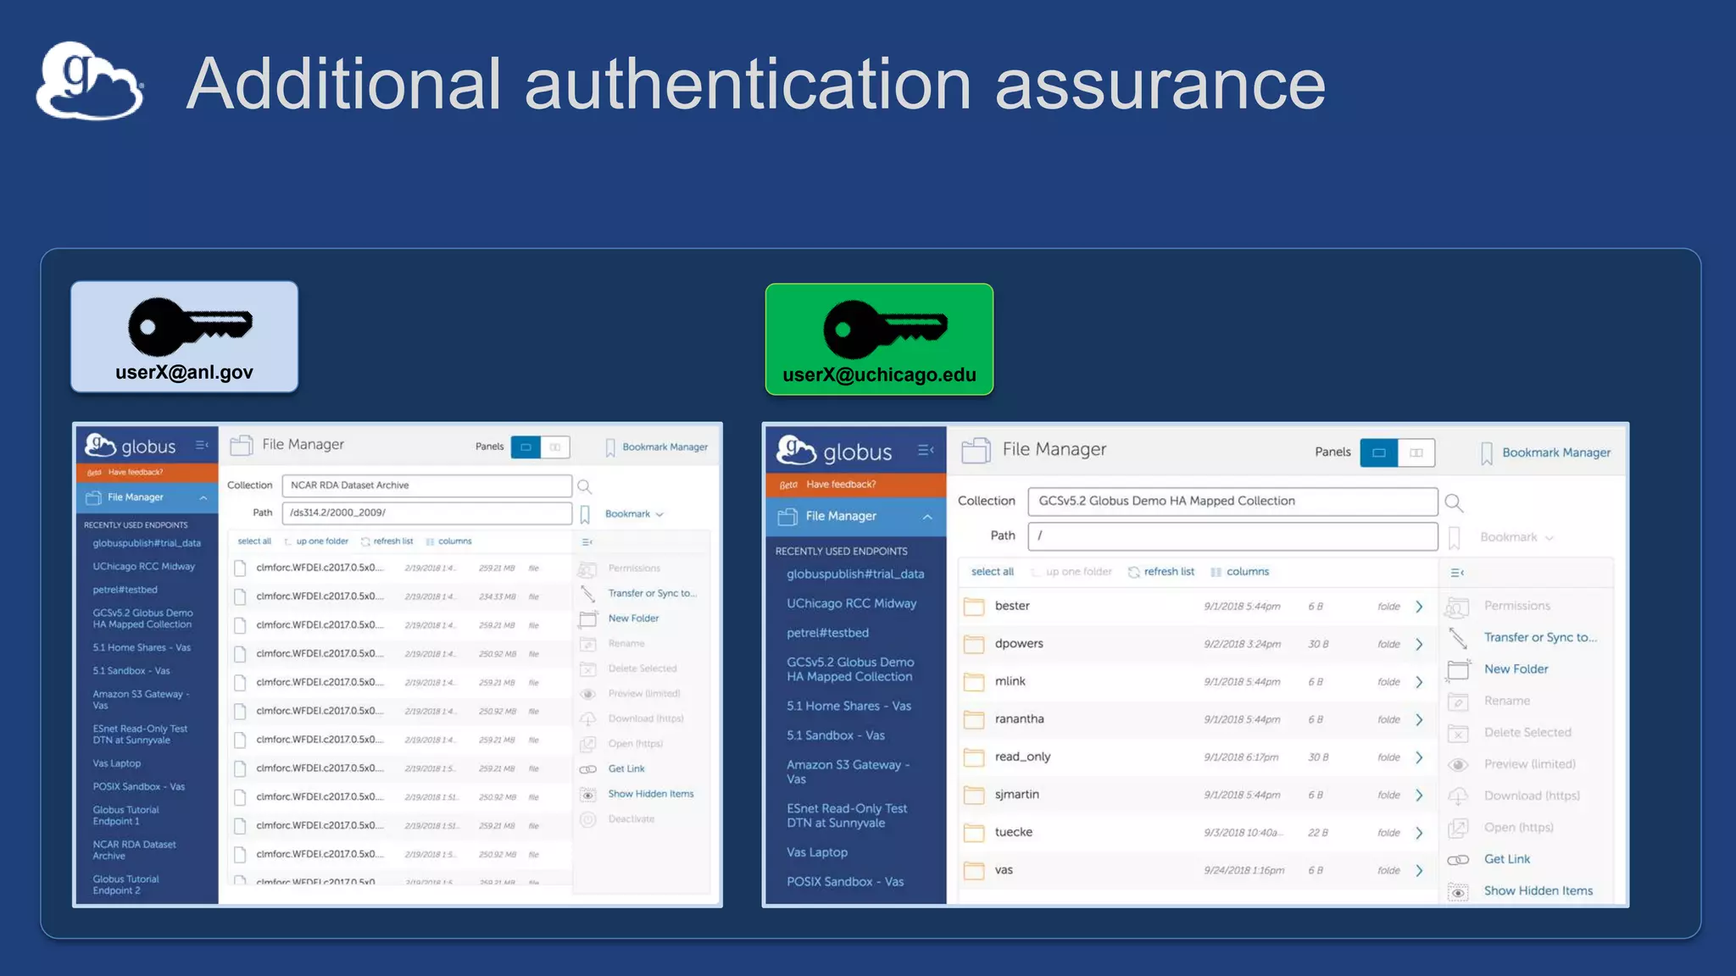The width and height of the screenshot is (1736, 976).
Task: Click New Folder icon in left window
Action: [x=588, y=618]
